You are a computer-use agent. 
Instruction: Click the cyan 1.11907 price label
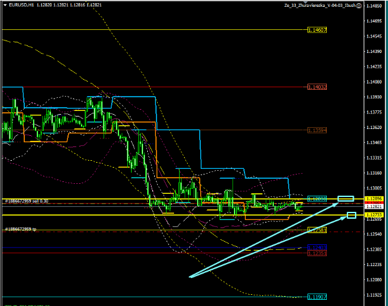[x=318, y=297]
